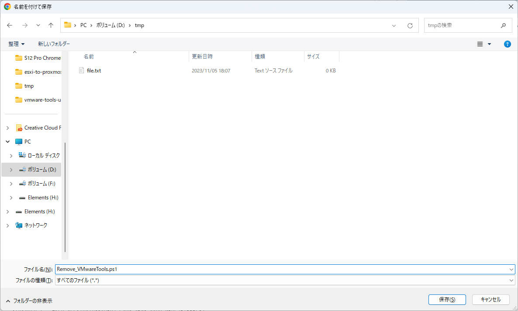This screenshot has width=518, height=311.
Task: Expand the ボリューム (F:) tree node
Action: click(11, 183)
